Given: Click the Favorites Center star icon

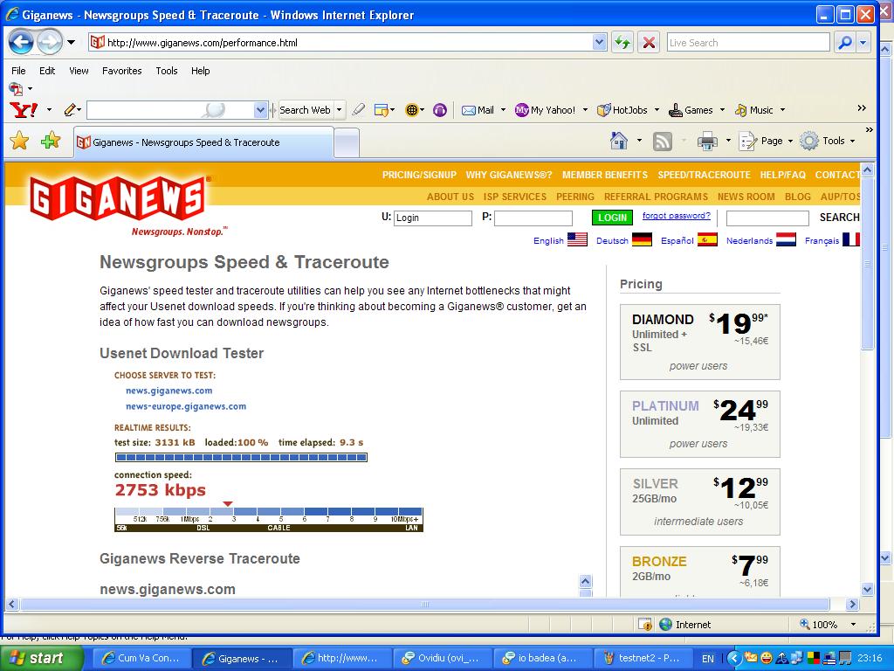Looking at the screenshot, I should pyautogui.click(x=19, y=141).
